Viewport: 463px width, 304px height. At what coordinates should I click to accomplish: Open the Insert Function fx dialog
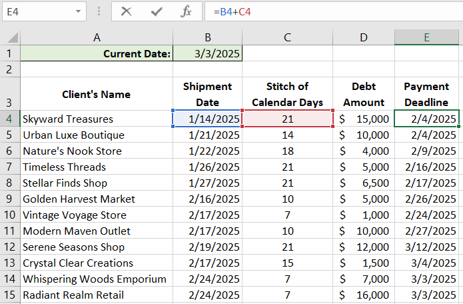tap(186, 11)
